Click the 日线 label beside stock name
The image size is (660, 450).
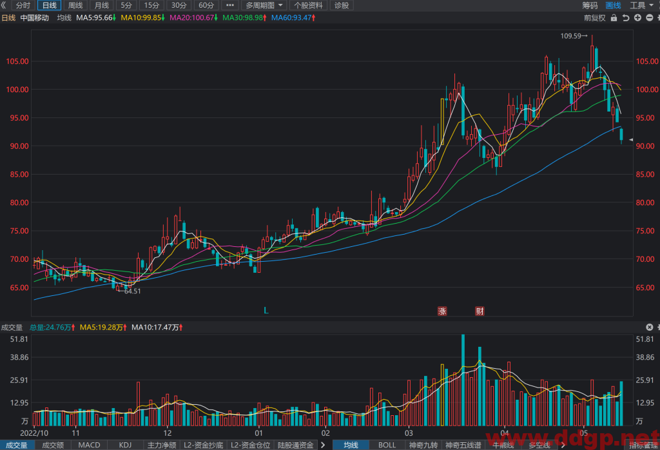tap(8, 17)
